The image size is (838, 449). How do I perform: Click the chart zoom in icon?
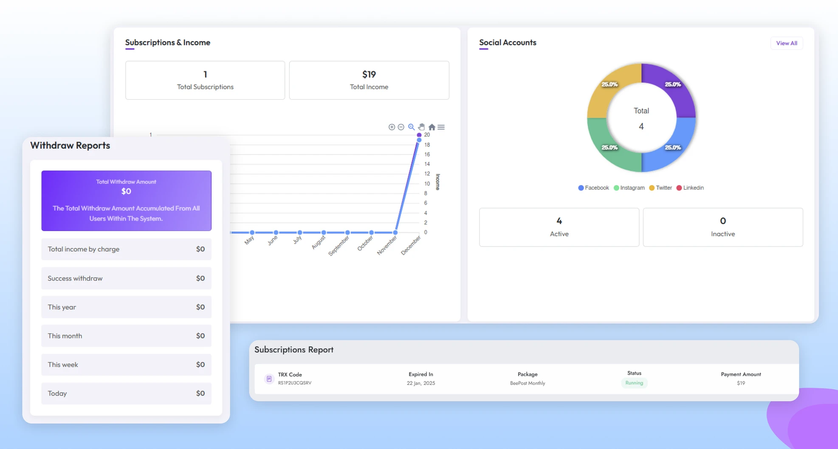[x=392, y=127]
